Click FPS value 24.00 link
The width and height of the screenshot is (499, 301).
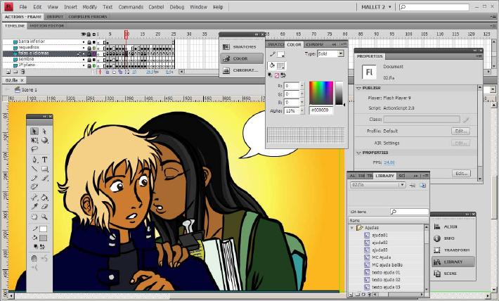(389, 162)
